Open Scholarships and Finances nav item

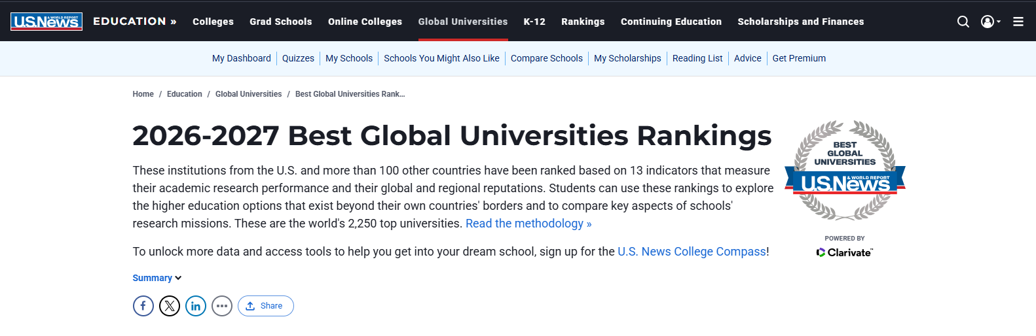801,22
